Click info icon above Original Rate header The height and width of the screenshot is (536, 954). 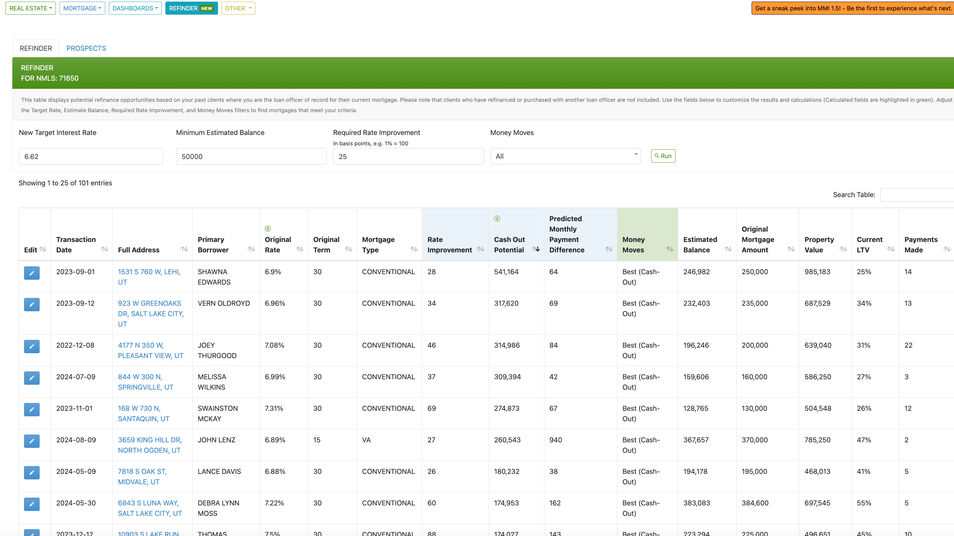click(x=268, y=229)
